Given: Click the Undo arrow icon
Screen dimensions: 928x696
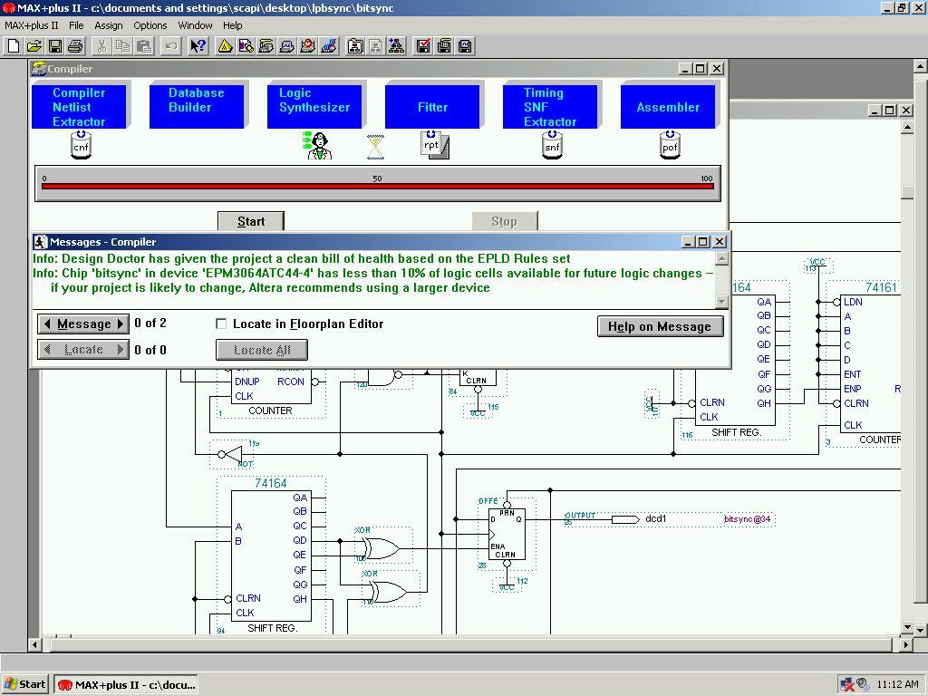Looking at the screenshot, I should click(x=171, y=46).
